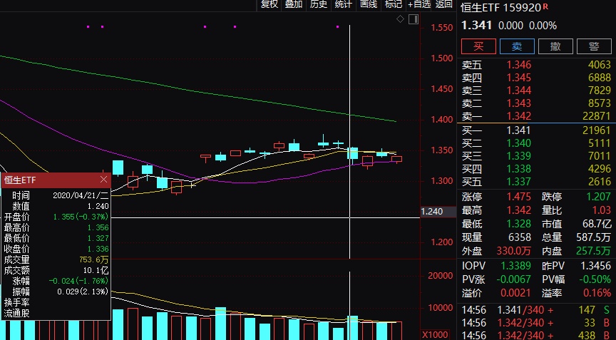
Task: Select the 买五 1.337 bid row
Action: [x=536, y=182]
